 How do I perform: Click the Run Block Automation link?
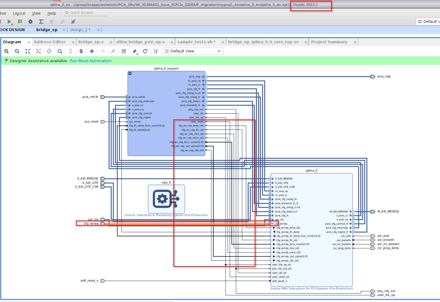pos(91,61)
